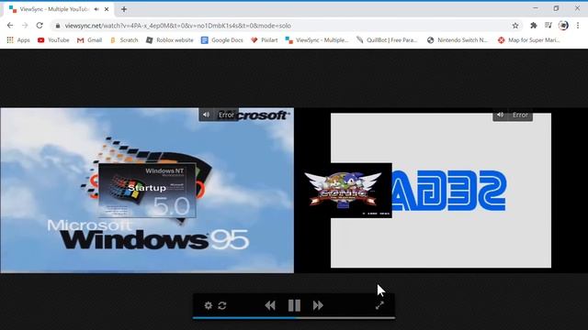The height and width of the screenshot is (330, 588).
Task: Mute tab via audio speaker indicator
Action: (x=96, y=9)
